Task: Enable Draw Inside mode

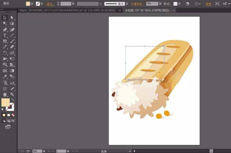Action: 13,121
